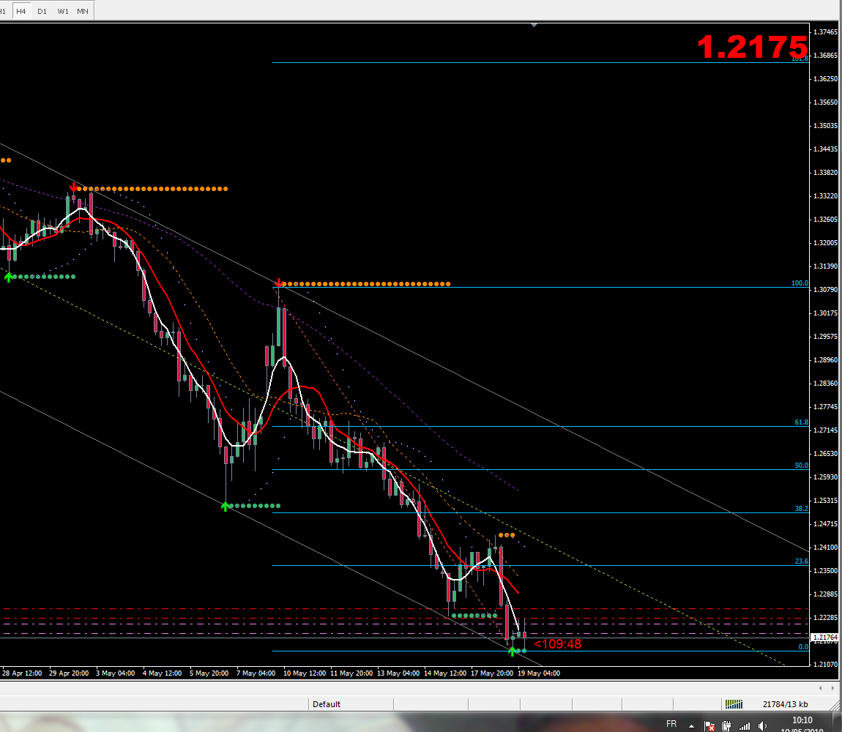Click red down arrow at 100.0 Fibonacci level
842x732 pixels.
279,283
